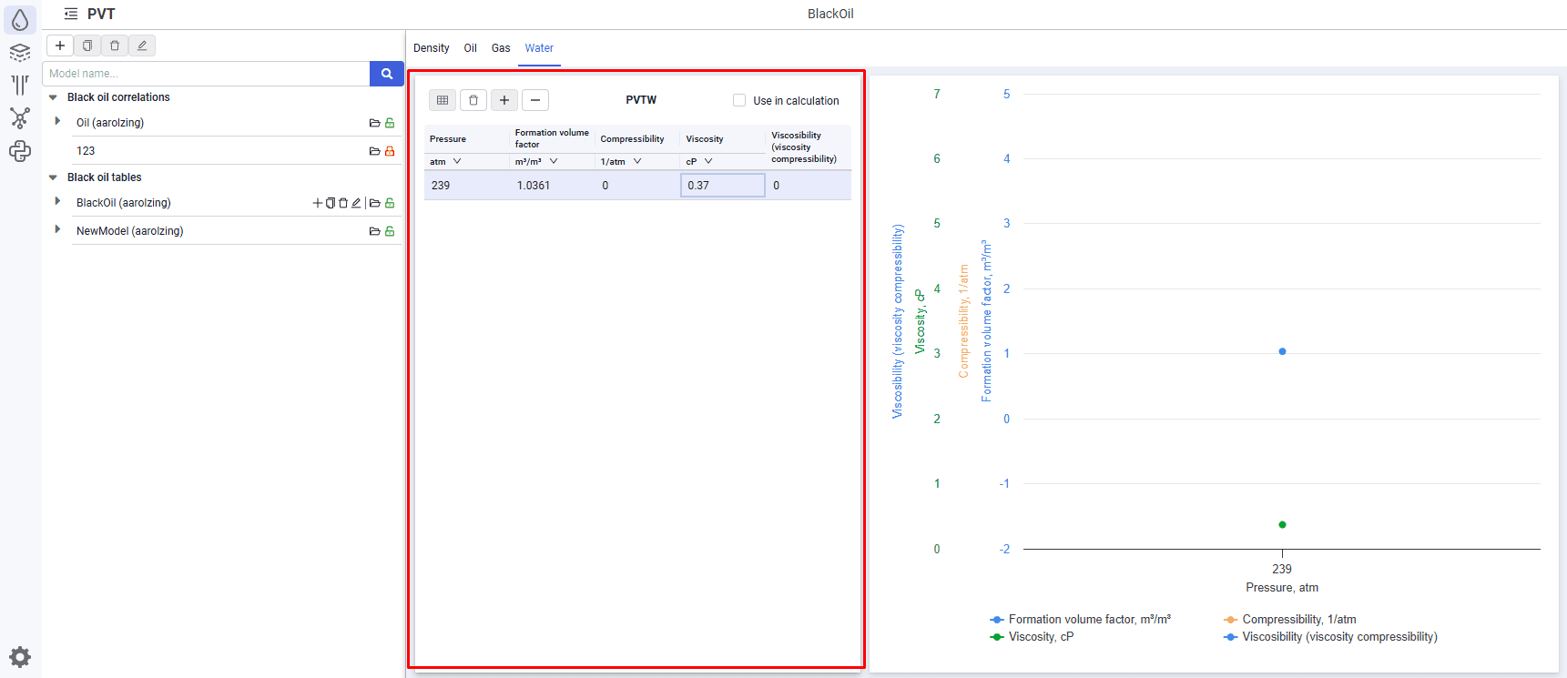This screenshot has height=678, width=1567.
Task: Focus the Model name search field
Action: [207, 74]
